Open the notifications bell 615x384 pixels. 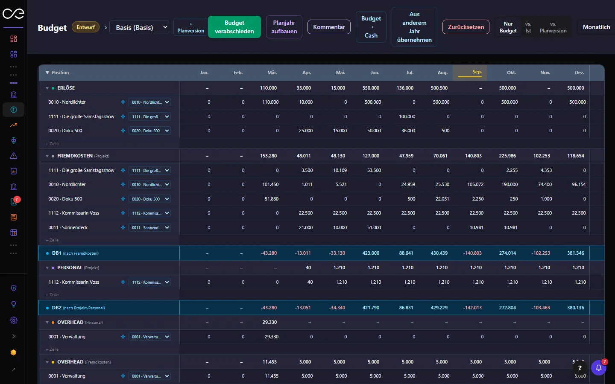[x=599, y=368]
